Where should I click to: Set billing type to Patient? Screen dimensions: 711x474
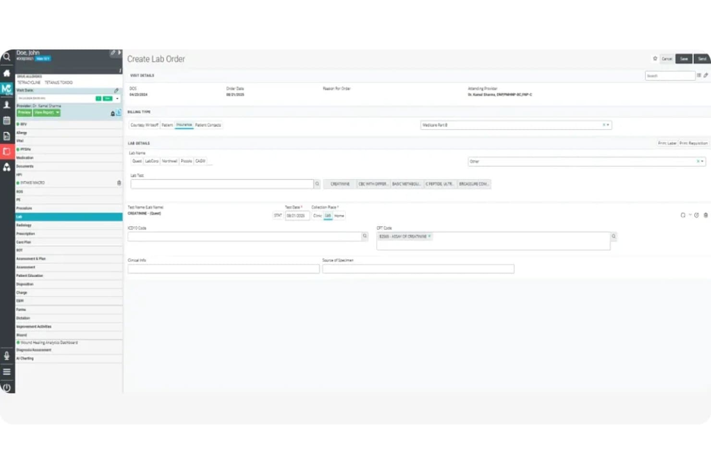pos(167,125)
